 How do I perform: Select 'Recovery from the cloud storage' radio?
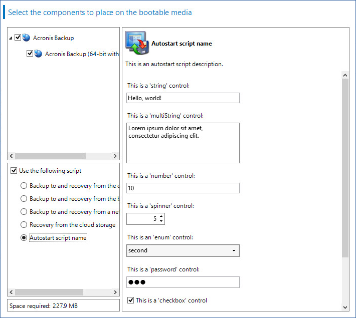(x=24, y=225)
